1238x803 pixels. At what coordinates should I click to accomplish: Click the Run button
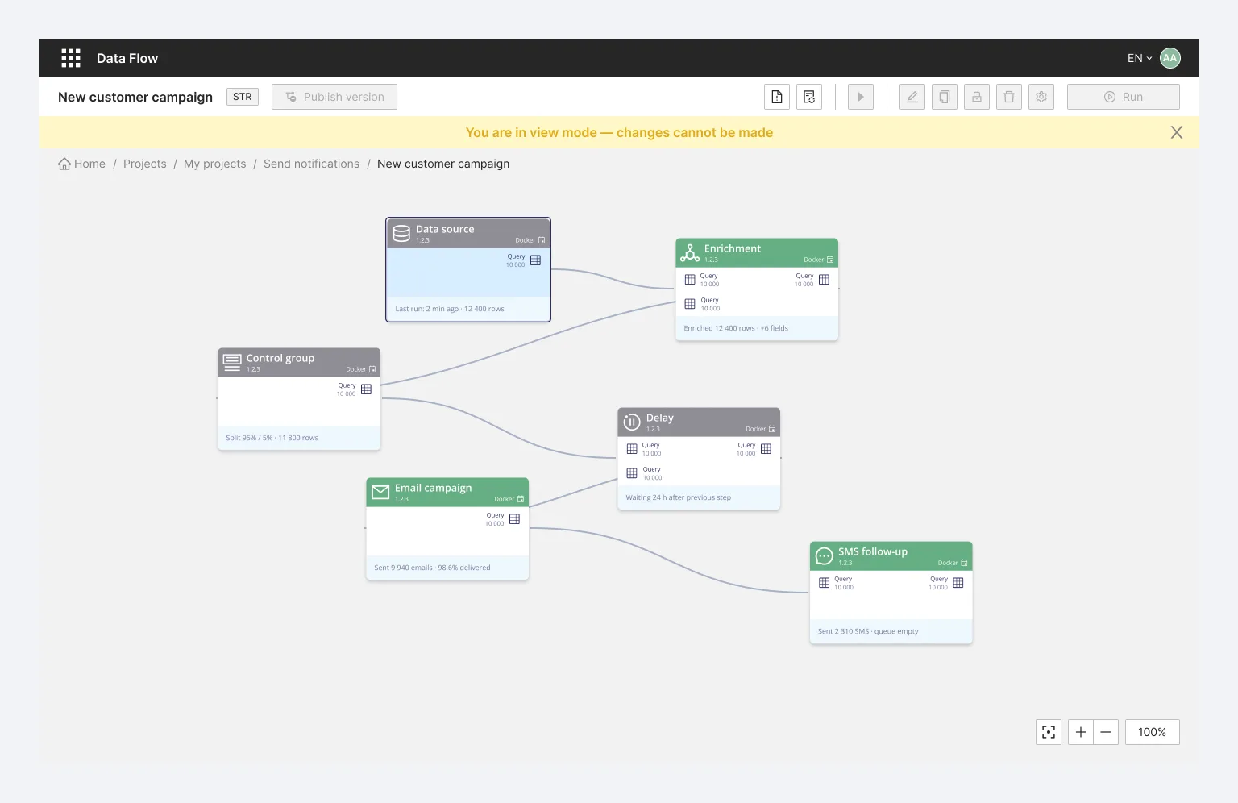(1124, 97)
